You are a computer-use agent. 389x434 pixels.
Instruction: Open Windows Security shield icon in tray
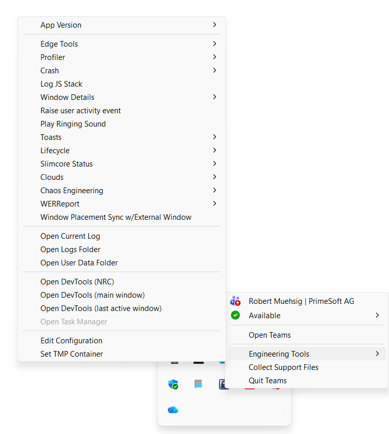coord(174,384)
